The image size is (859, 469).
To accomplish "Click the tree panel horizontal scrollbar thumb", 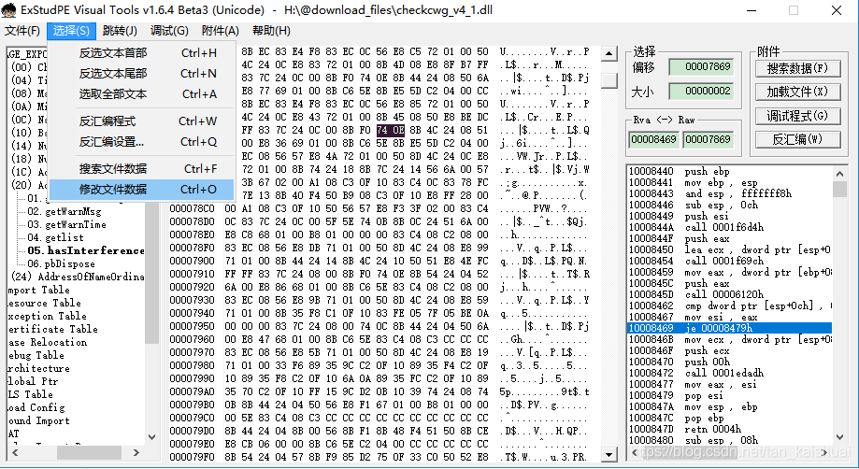I will [89, 453].
